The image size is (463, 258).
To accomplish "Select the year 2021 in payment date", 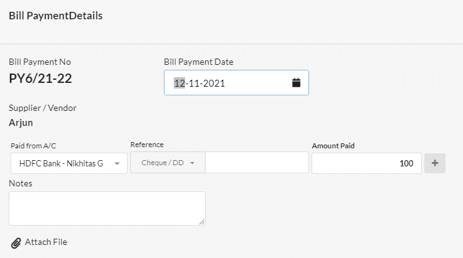I will coord(214,84).
